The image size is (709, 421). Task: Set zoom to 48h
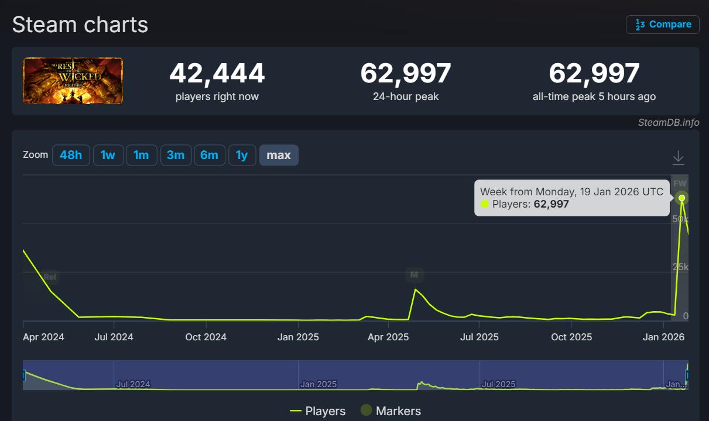[71, 155]
